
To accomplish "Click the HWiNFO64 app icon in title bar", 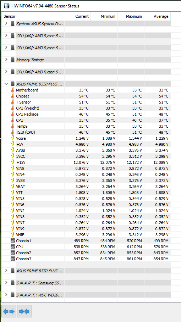I will point(7,6).
